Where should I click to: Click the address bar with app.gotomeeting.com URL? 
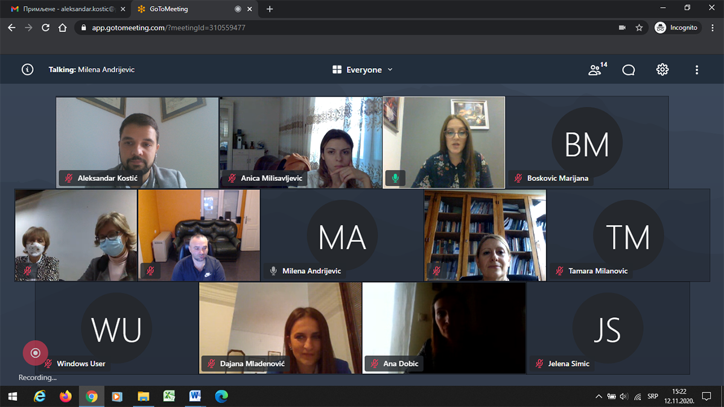click(362, 28)
